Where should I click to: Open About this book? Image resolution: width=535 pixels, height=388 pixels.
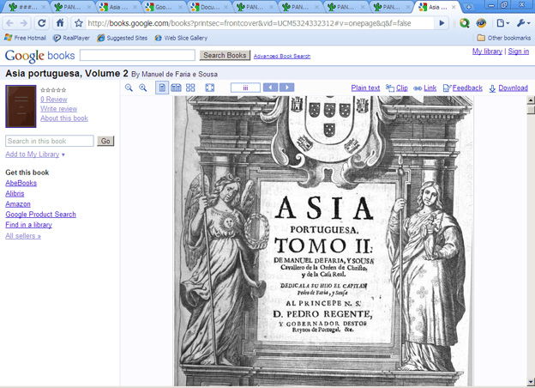pyautogui.click(x=64, y=118)
